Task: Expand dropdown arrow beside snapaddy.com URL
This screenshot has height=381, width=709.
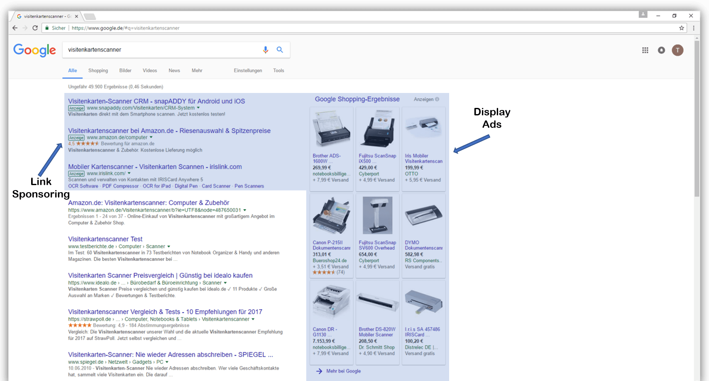Action: coord(198,108)
